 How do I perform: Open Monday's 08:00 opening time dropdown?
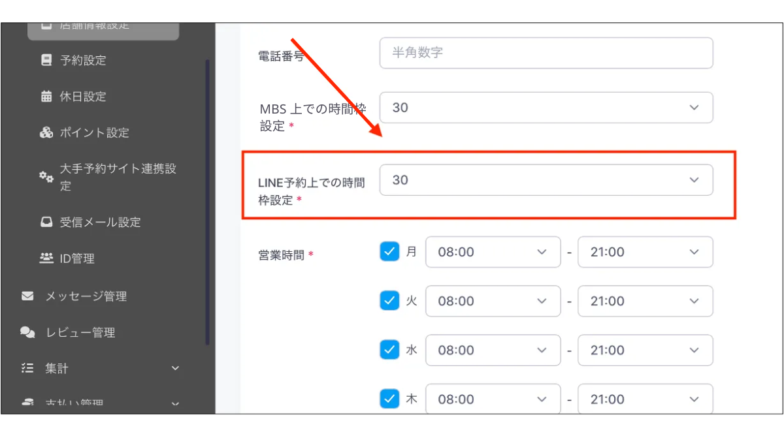493,252
